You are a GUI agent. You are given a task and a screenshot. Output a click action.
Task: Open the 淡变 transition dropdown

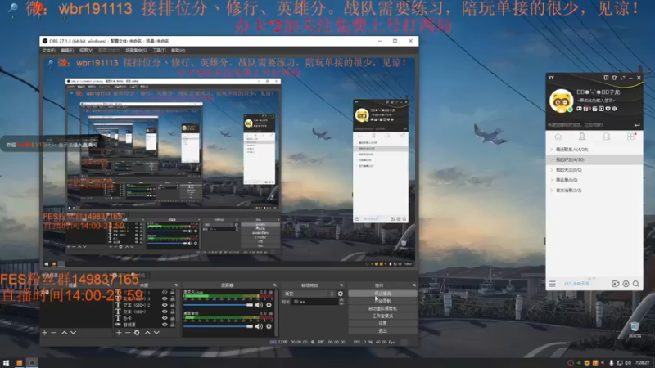309,294
